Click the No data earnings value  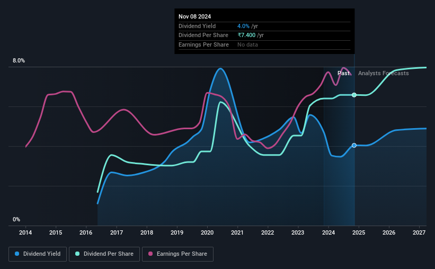tap(247, 44)
